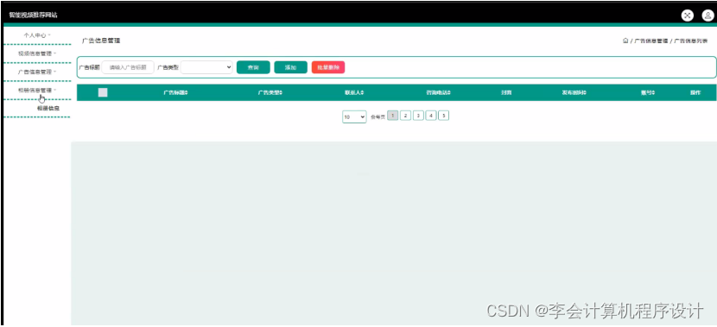
Task: Focus the 广告标题 input field
Action: [128, 67]
